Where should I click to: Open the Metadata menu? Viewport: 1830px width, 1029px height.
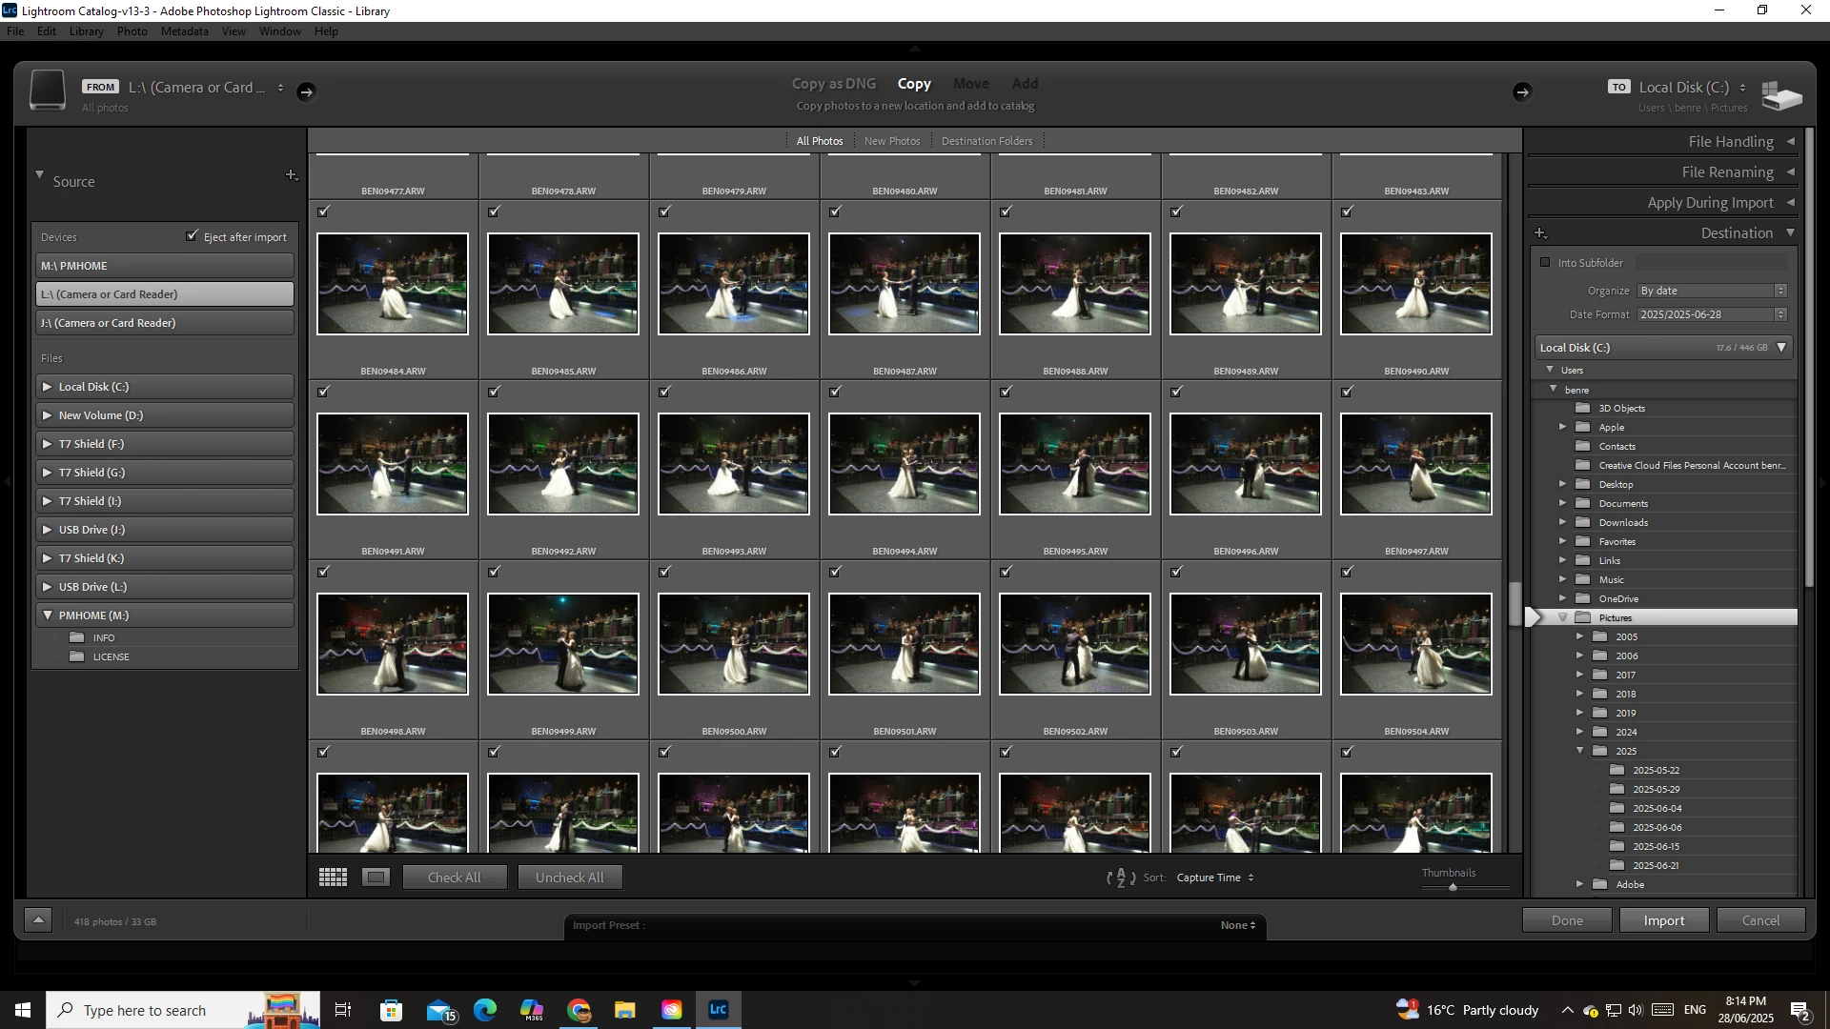184,31
